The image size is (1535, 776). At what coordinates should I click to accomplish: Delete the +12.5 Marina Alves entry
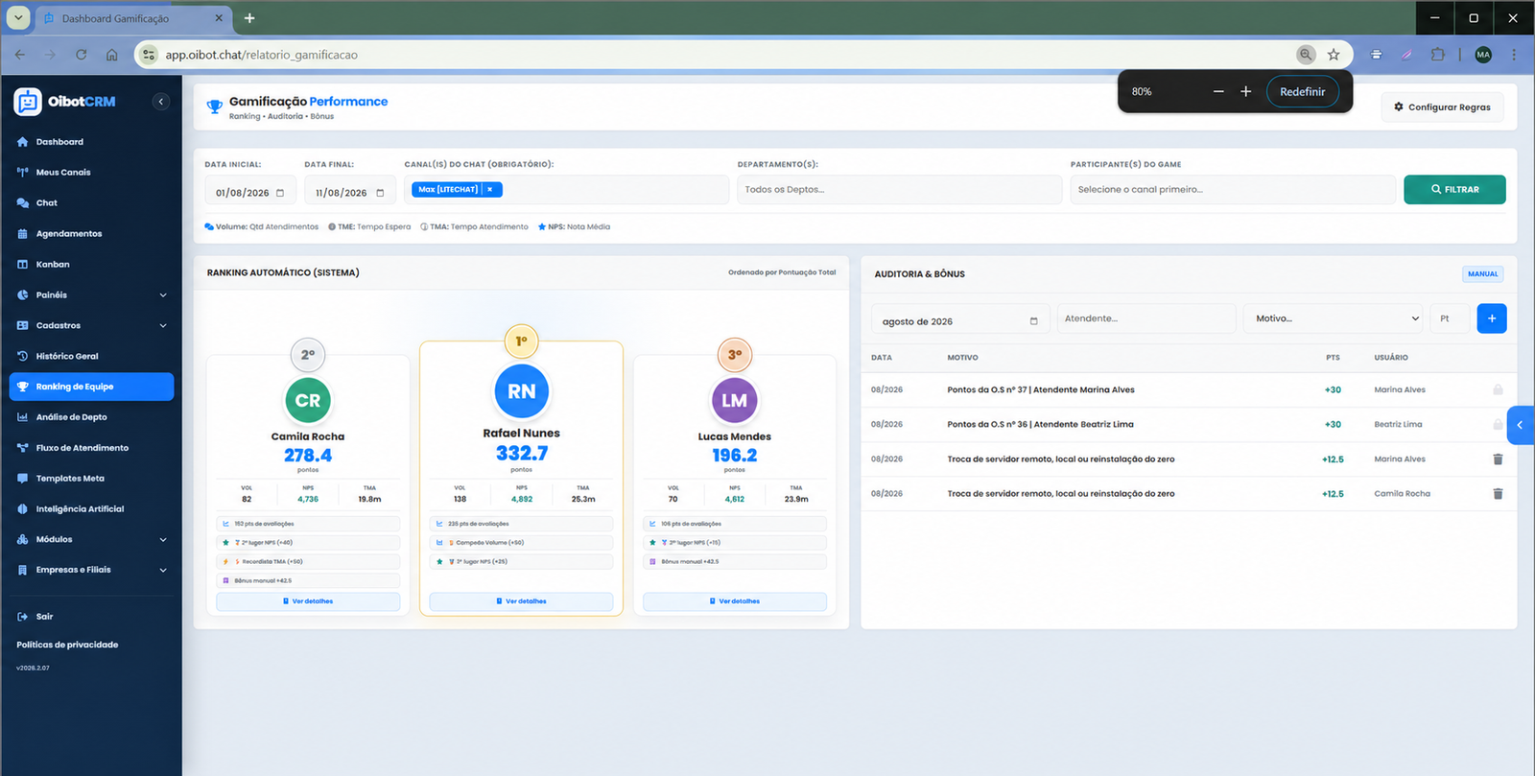coord(1498,459)
